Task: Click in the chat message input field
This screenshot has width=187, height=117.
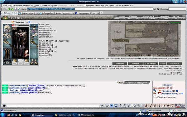Action: point(53,106)
